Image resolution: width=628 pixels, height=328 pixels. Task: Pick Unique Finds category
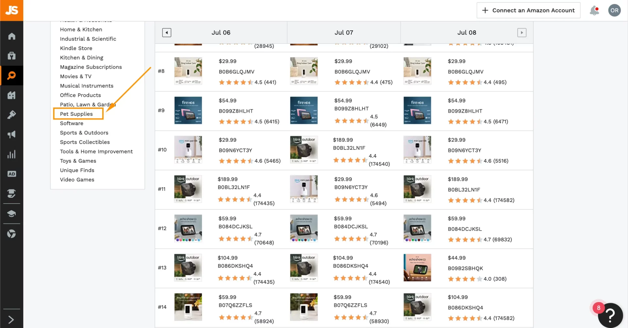(x=77, y=171)
